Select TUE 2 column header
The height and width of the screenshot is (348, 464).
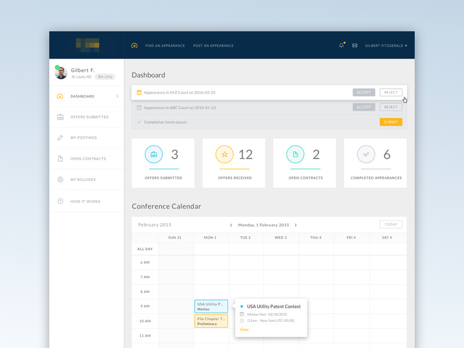pyautogui.click(x=245, y=238)
